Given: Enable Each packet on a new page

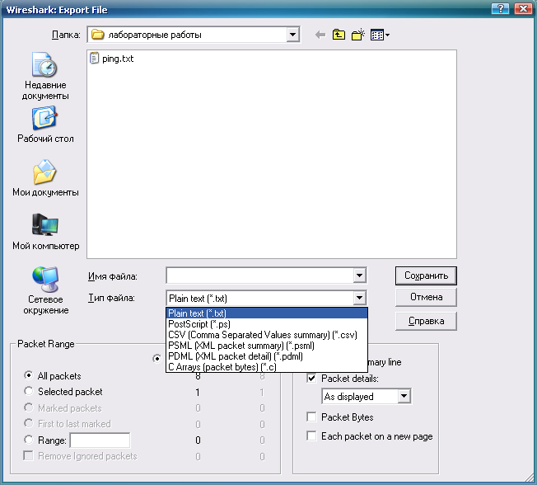Looking at the screenshot, I should 311,436.
